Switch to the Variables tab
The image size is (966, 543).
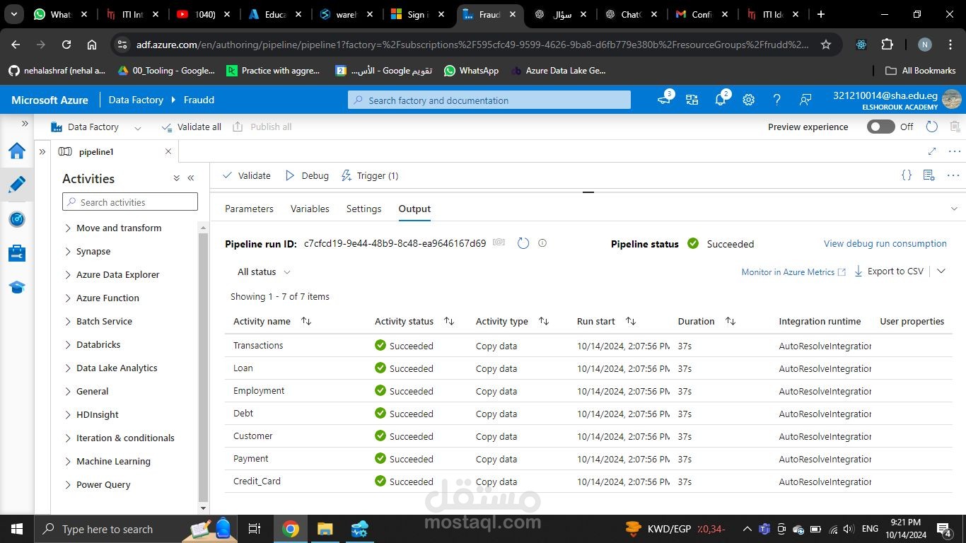[310, 209]
